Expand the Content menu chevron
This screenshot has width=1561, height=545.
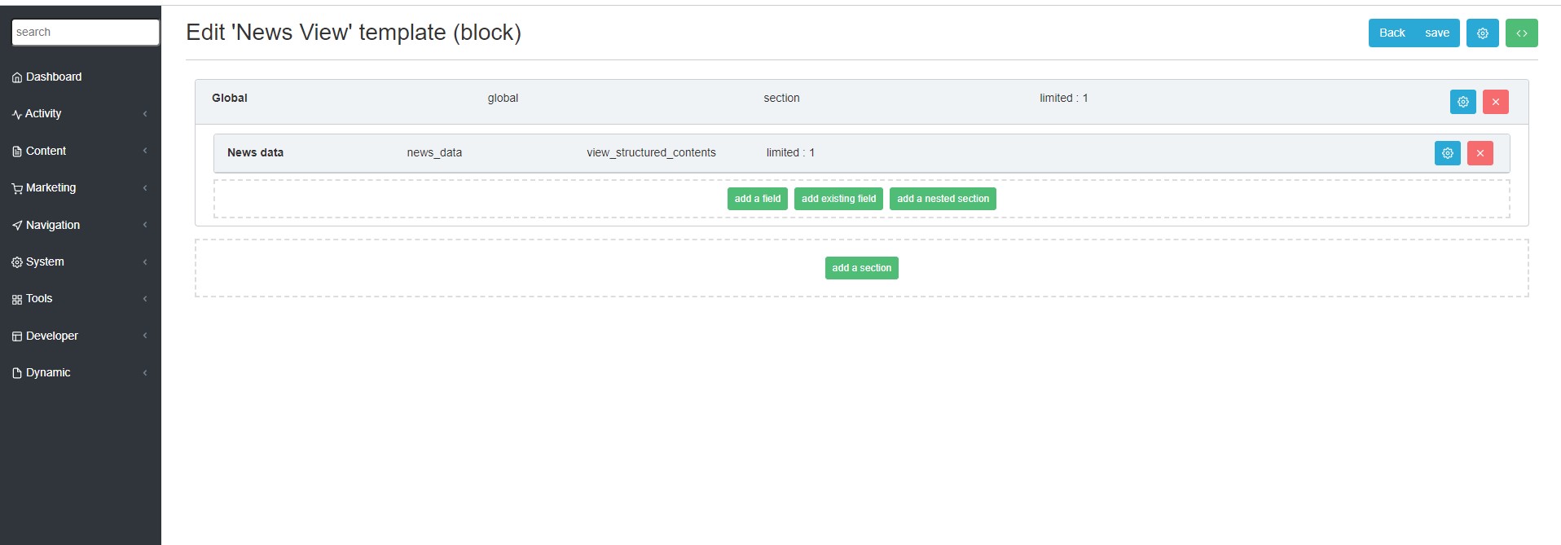[x=145, y=151]
